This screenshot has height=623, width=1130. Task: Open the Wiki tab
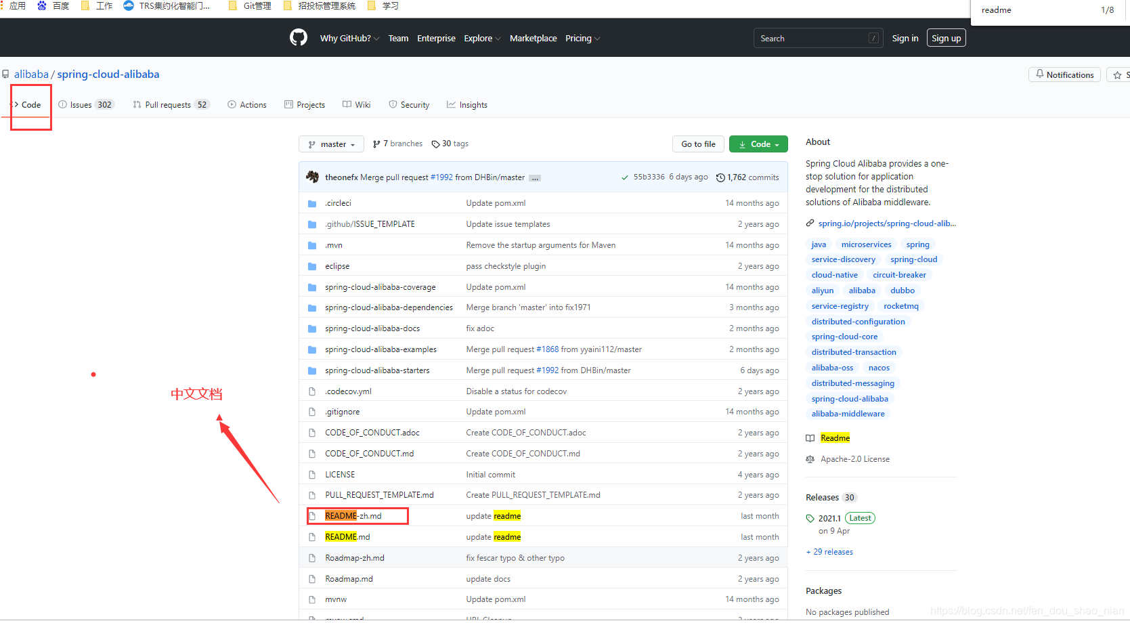[357, 105]
